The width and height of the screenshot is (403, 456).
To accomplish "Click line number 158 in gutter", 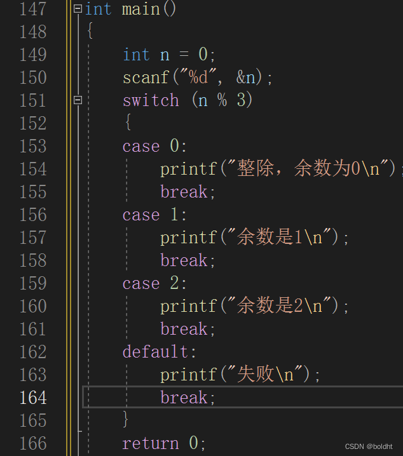I will pos(33,260).
